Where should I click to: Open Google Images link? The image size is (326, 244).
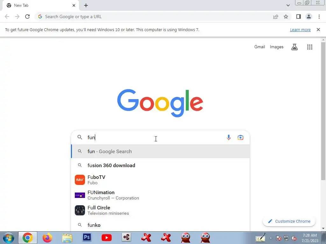click(x=277, y=47)
